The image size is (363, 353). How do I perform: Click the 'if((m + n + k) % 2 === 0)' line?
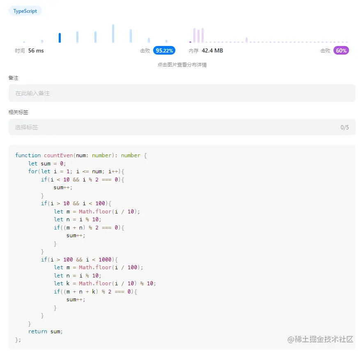point(95,292)
